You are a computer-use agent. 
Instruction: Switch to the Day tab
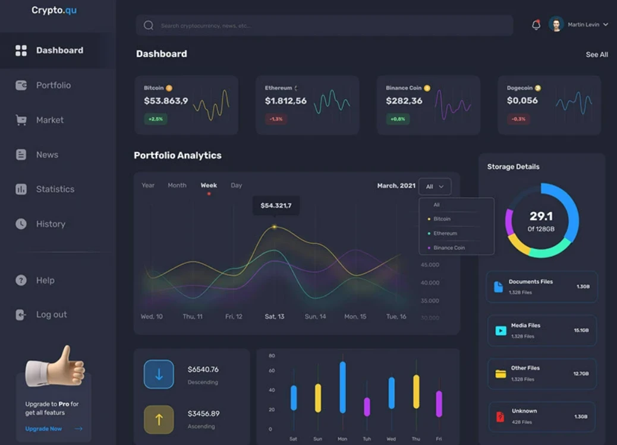pyautogui.click(x=237, y=185)
